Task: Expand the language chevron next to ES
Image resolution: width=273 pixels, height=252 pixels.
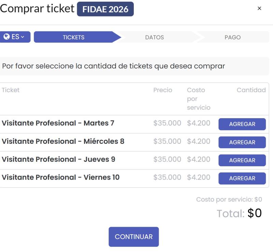Action: click(x=23, y=37)
